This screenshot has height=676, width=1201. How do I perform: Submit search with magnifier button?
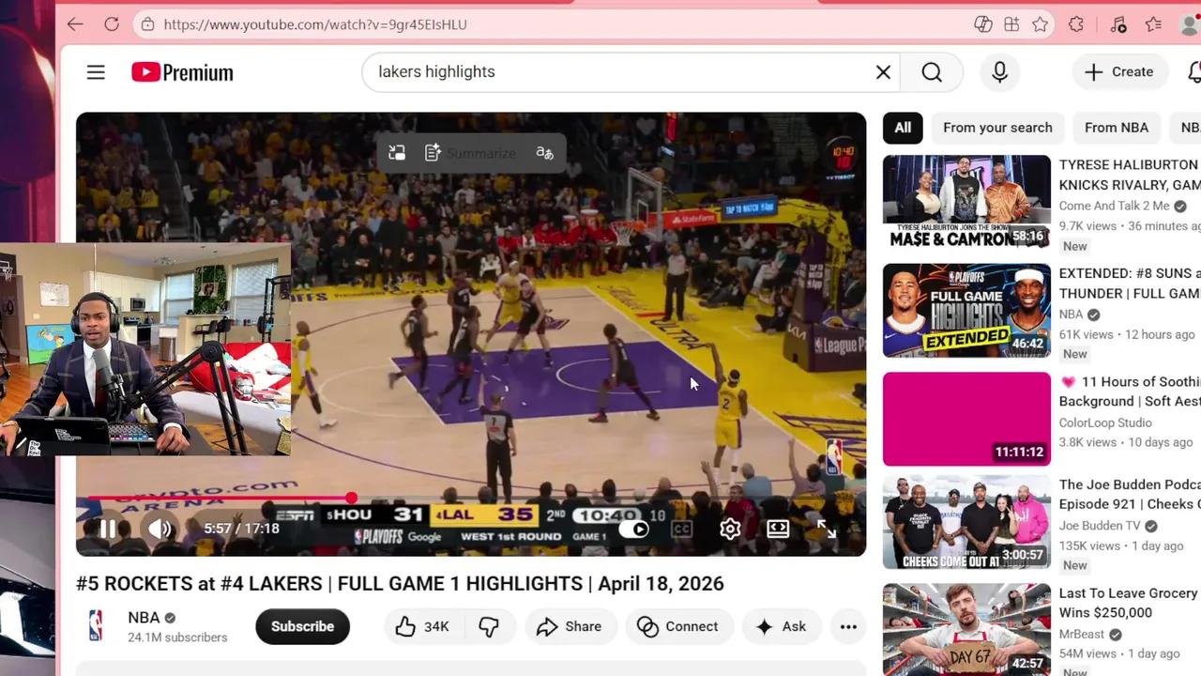click(x=932, y=72)
